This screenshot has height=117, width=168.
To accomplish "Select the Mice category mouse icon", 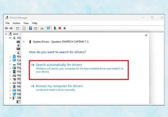I will 14,87.
